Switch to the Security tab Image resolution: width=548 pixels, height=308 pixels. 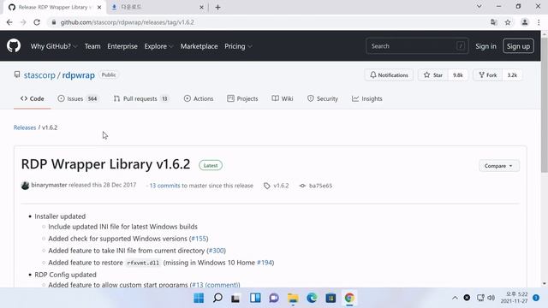click(x=323, y=99)
